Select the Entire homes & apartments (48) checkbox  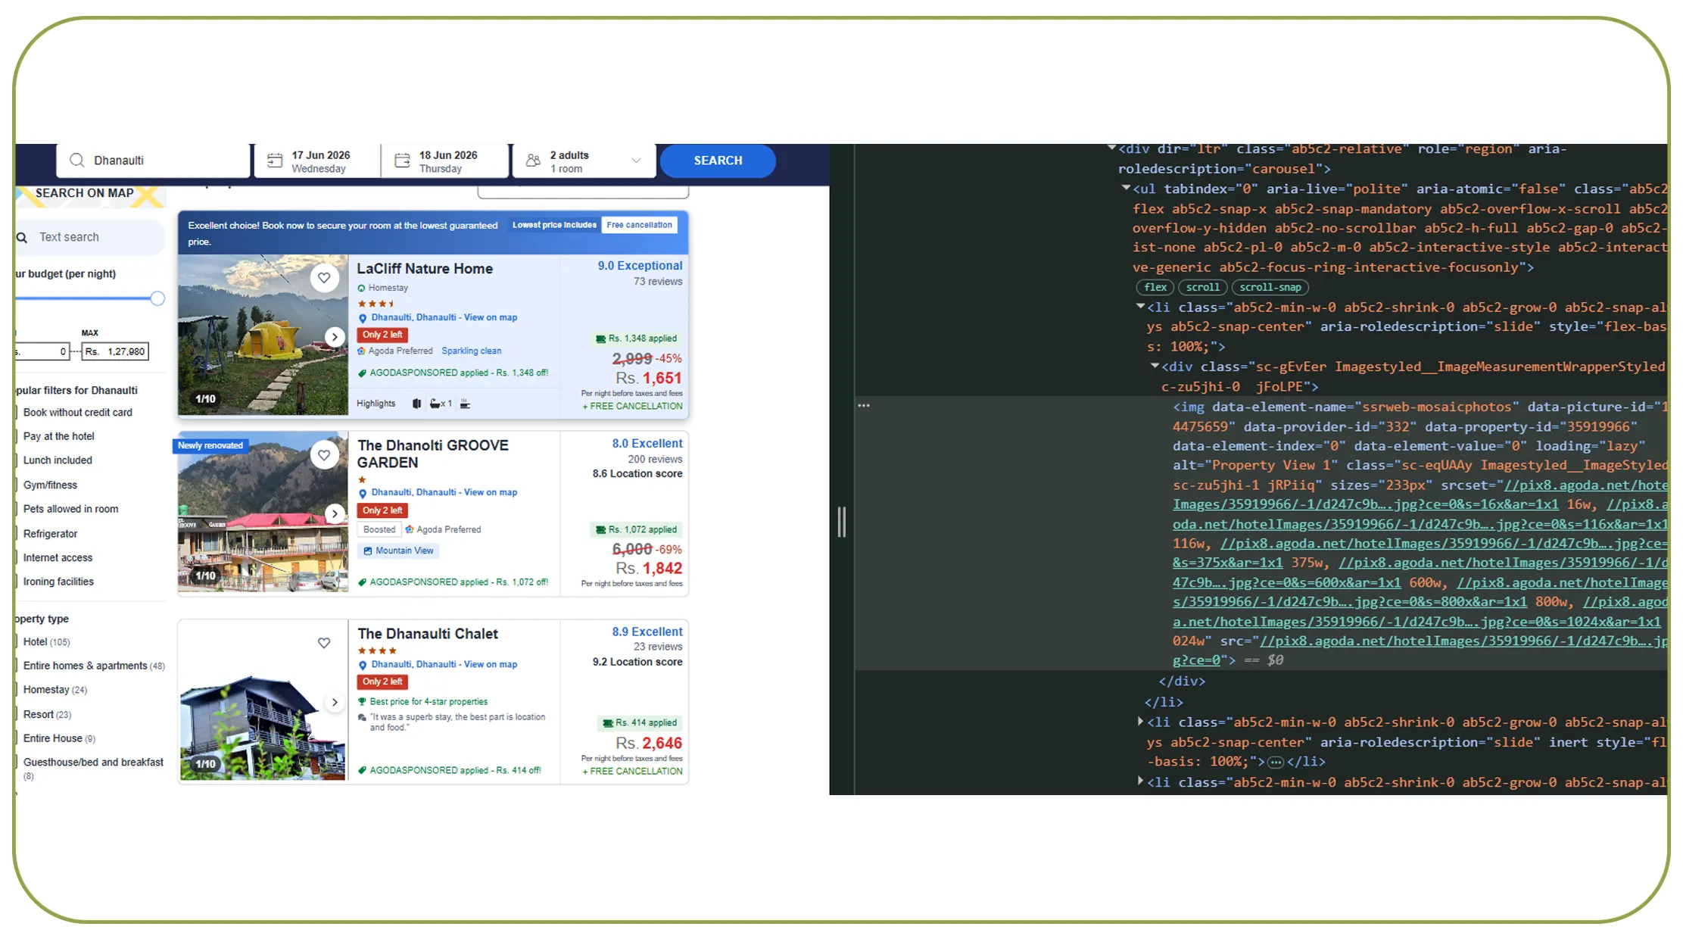pos(17,666)
